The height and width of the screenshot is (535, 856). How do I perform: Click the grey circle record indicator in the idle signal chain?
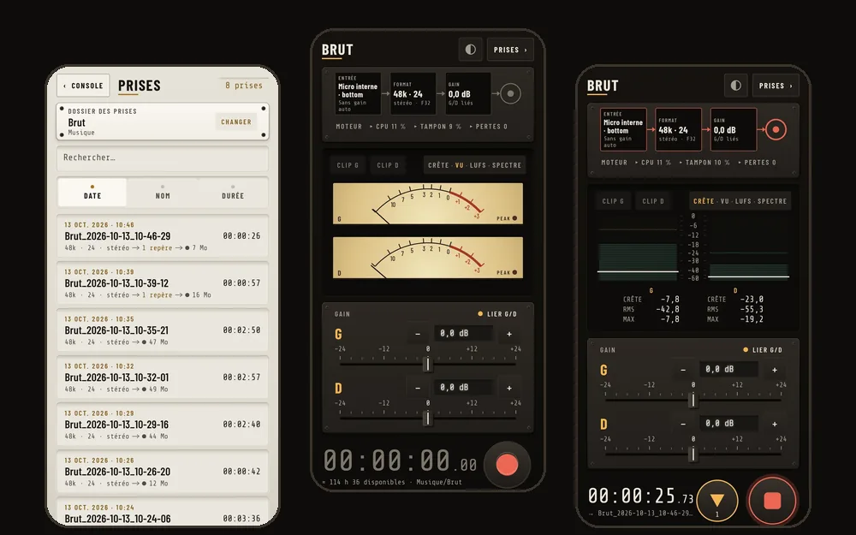tap(510, 93)
